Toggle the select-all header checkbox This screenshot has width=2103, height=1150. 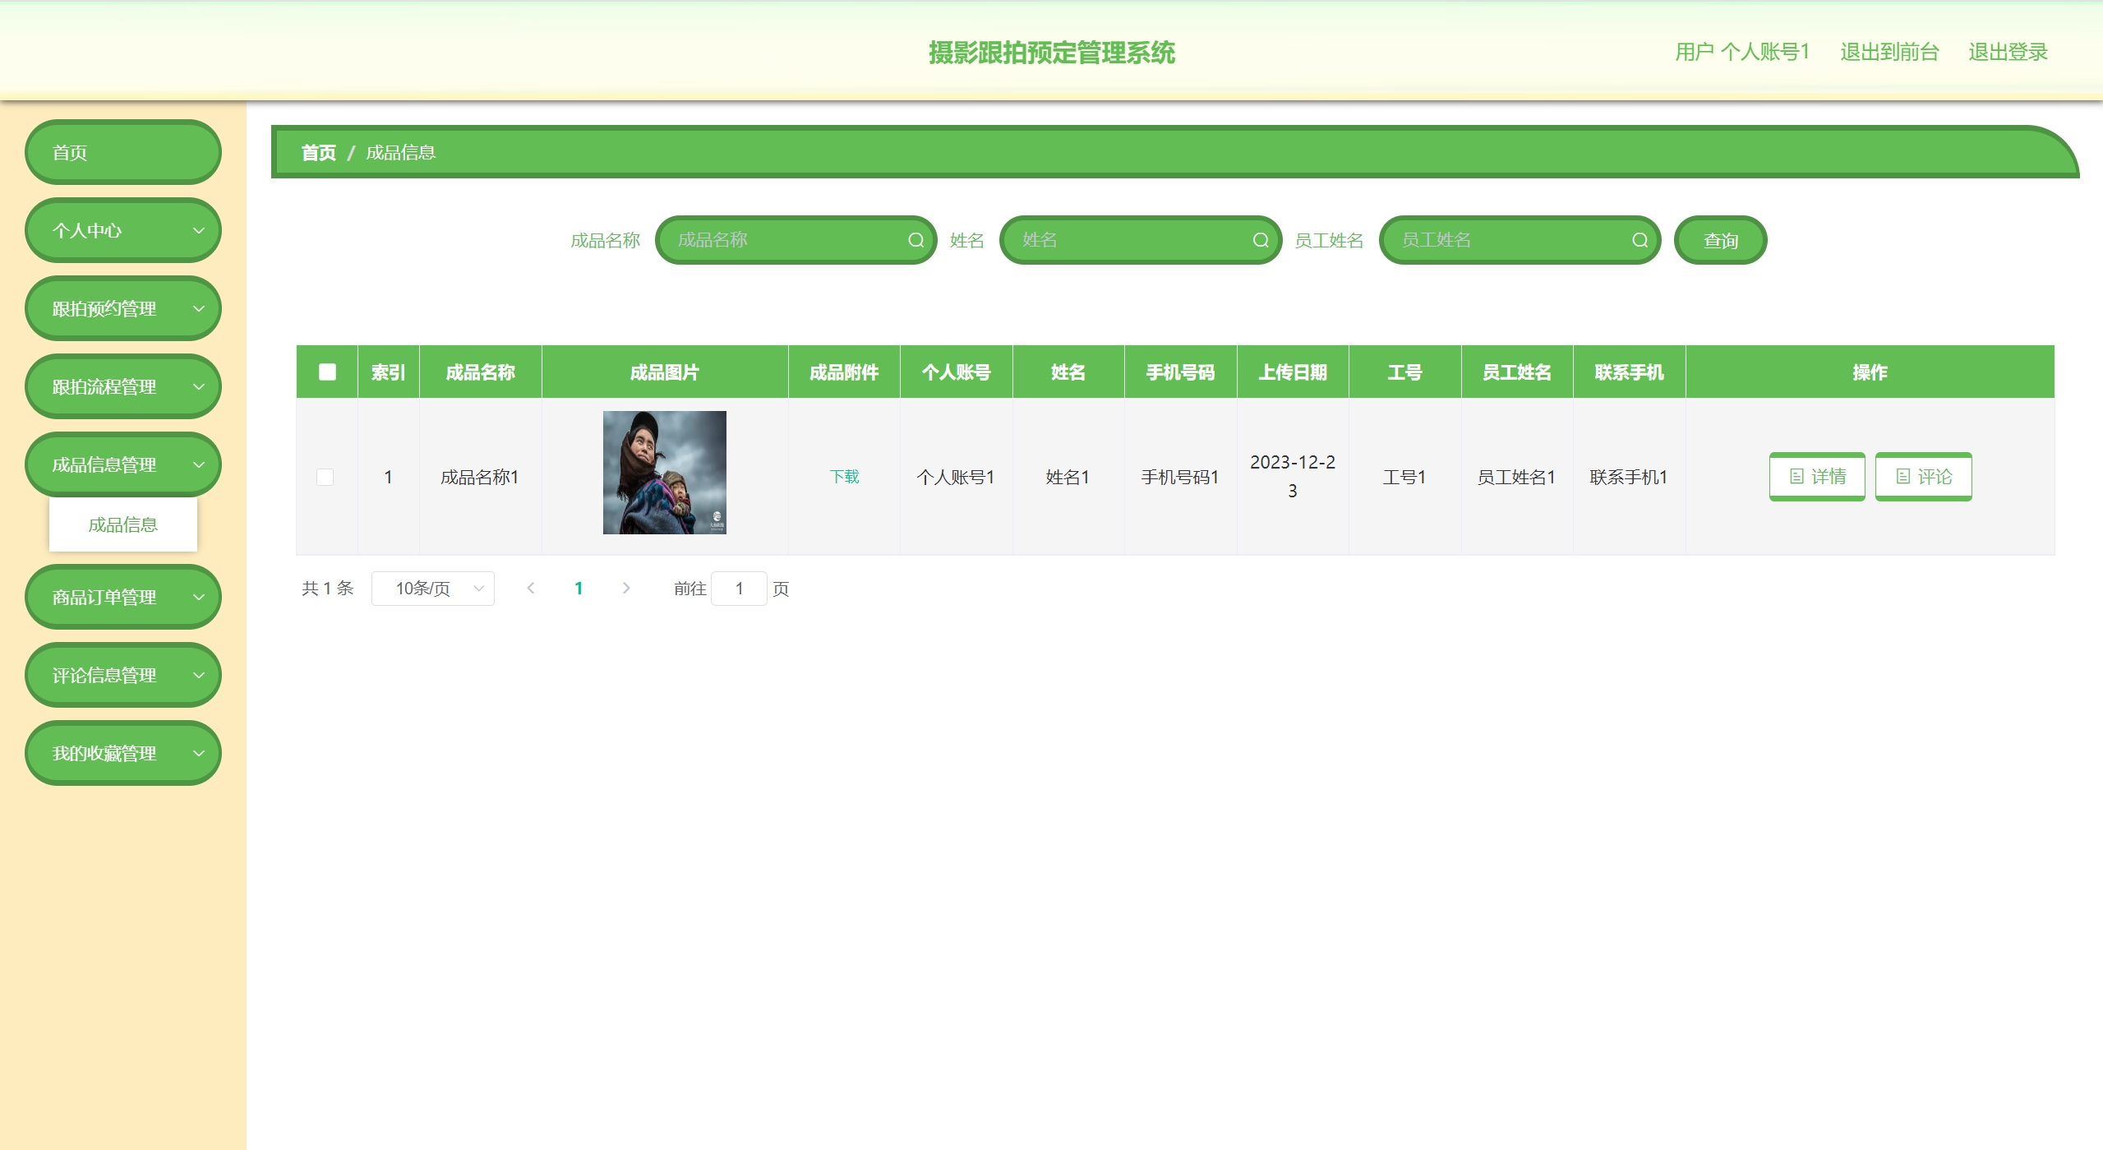coord(327,372)
